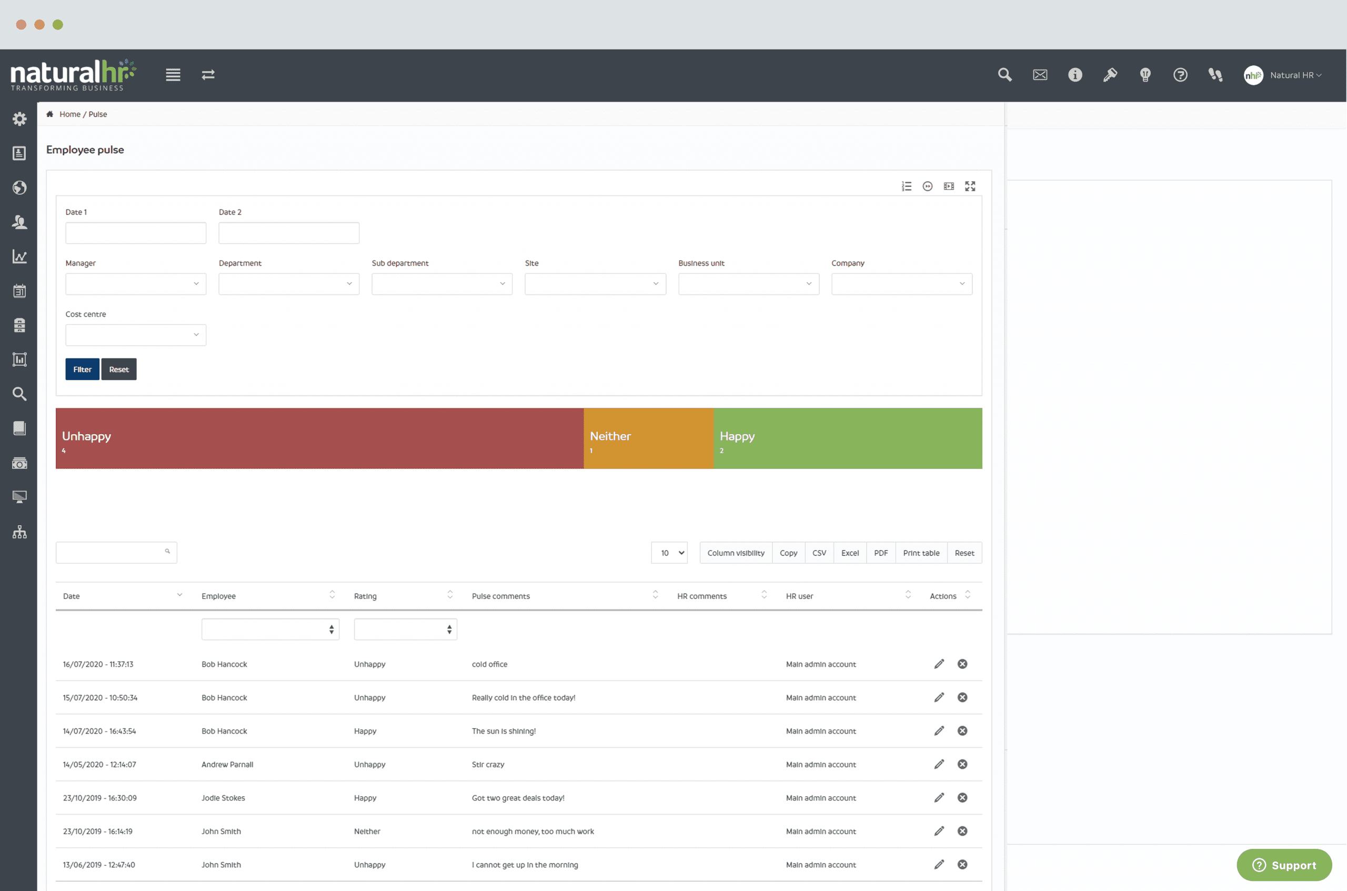This screenshot has height=891, width=1347.
Task: Open the employee profile sidebar icon
Action: (19, 154)
